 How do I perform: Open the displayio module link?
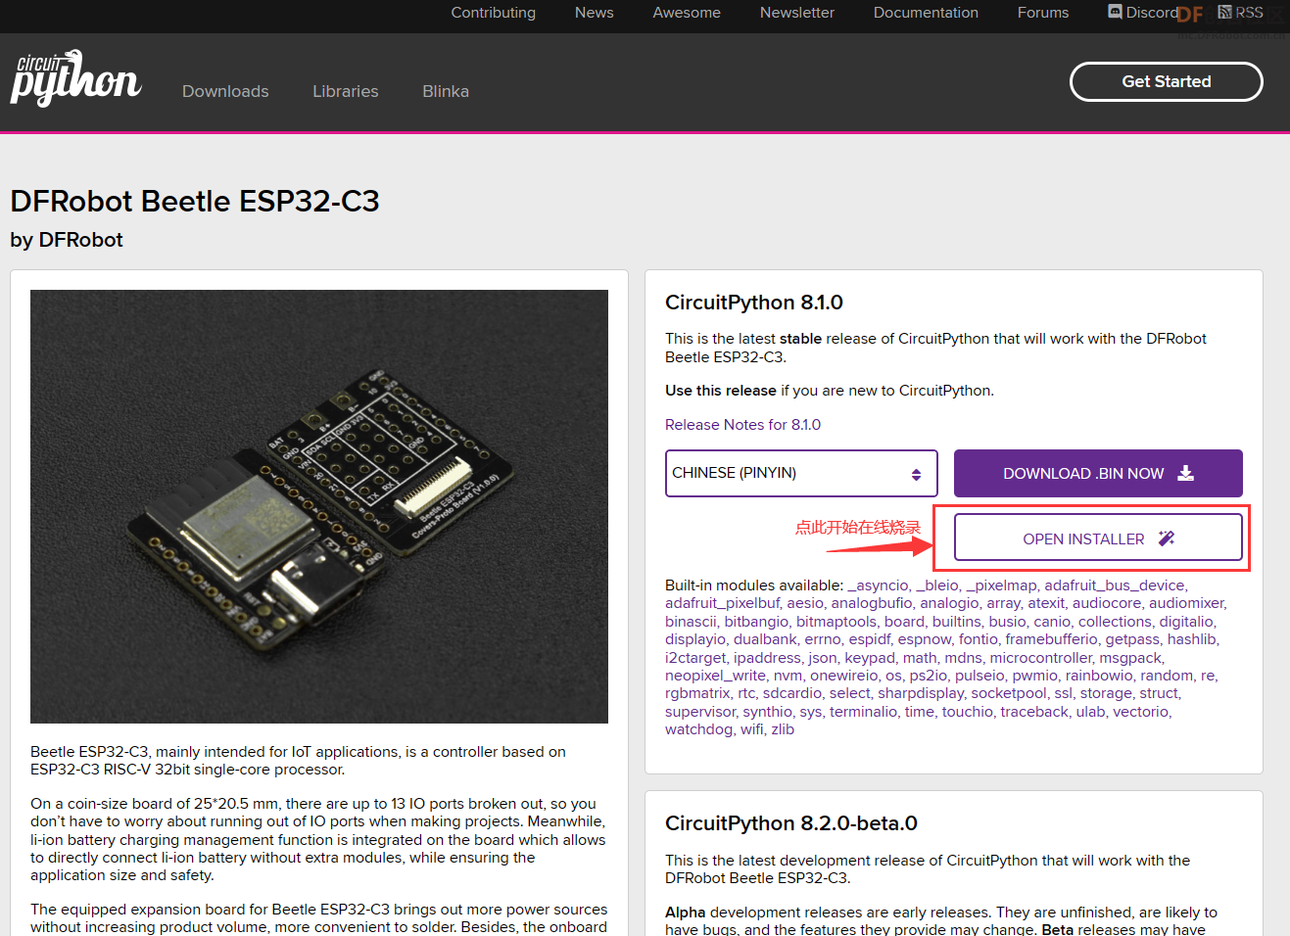(695, 639)
